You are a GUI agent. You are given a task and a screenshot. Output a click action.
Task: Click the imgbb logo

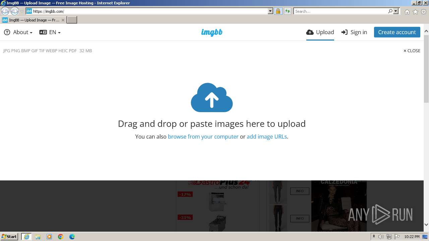pyautogui.click(x=212, y=32)
